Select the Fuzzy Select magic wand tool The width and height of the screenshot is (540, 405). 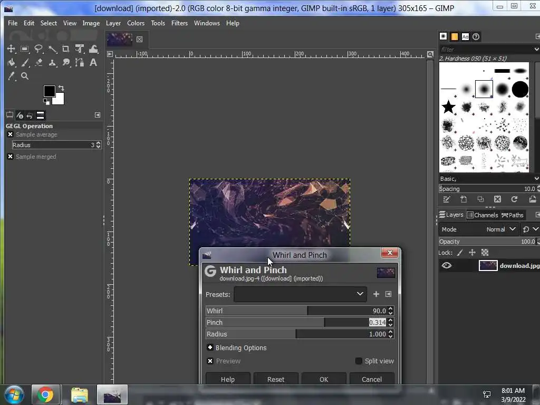pos(52,49)
